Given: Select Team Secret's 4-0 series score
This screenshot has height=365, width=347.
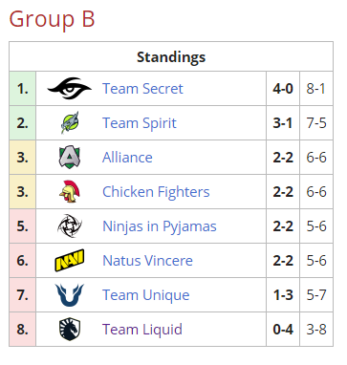Looking at the screenshot, I should [283, 89].
